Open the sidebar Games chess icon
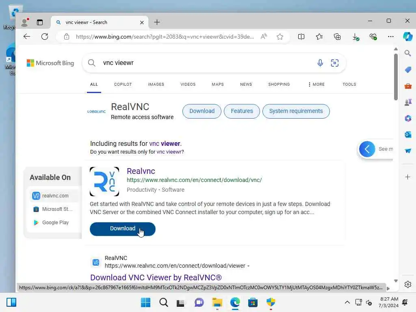This screenshot has width=416, height=312. 408,102
